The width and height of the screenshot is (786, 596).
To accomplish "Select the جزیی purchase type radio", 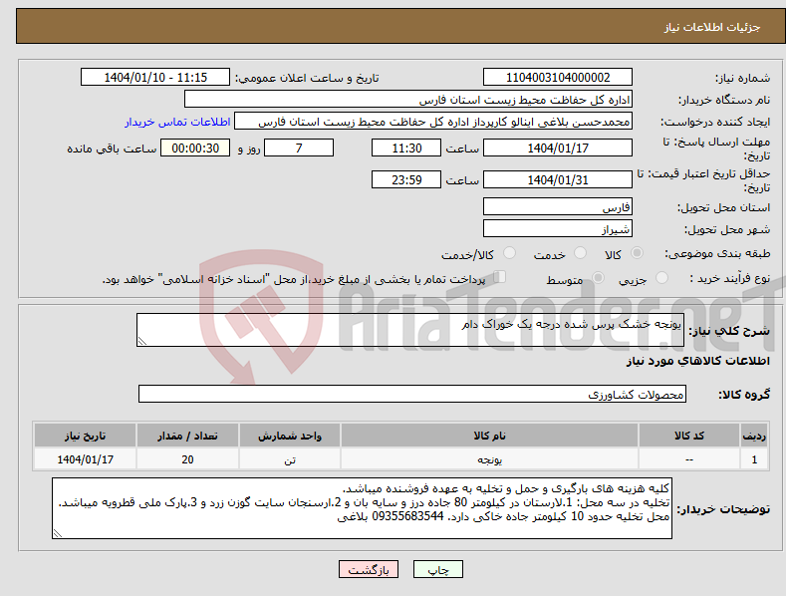I will point(661,278).
